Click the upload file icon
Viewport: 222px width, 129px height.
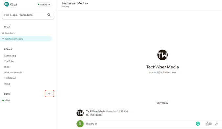(217, 124)
